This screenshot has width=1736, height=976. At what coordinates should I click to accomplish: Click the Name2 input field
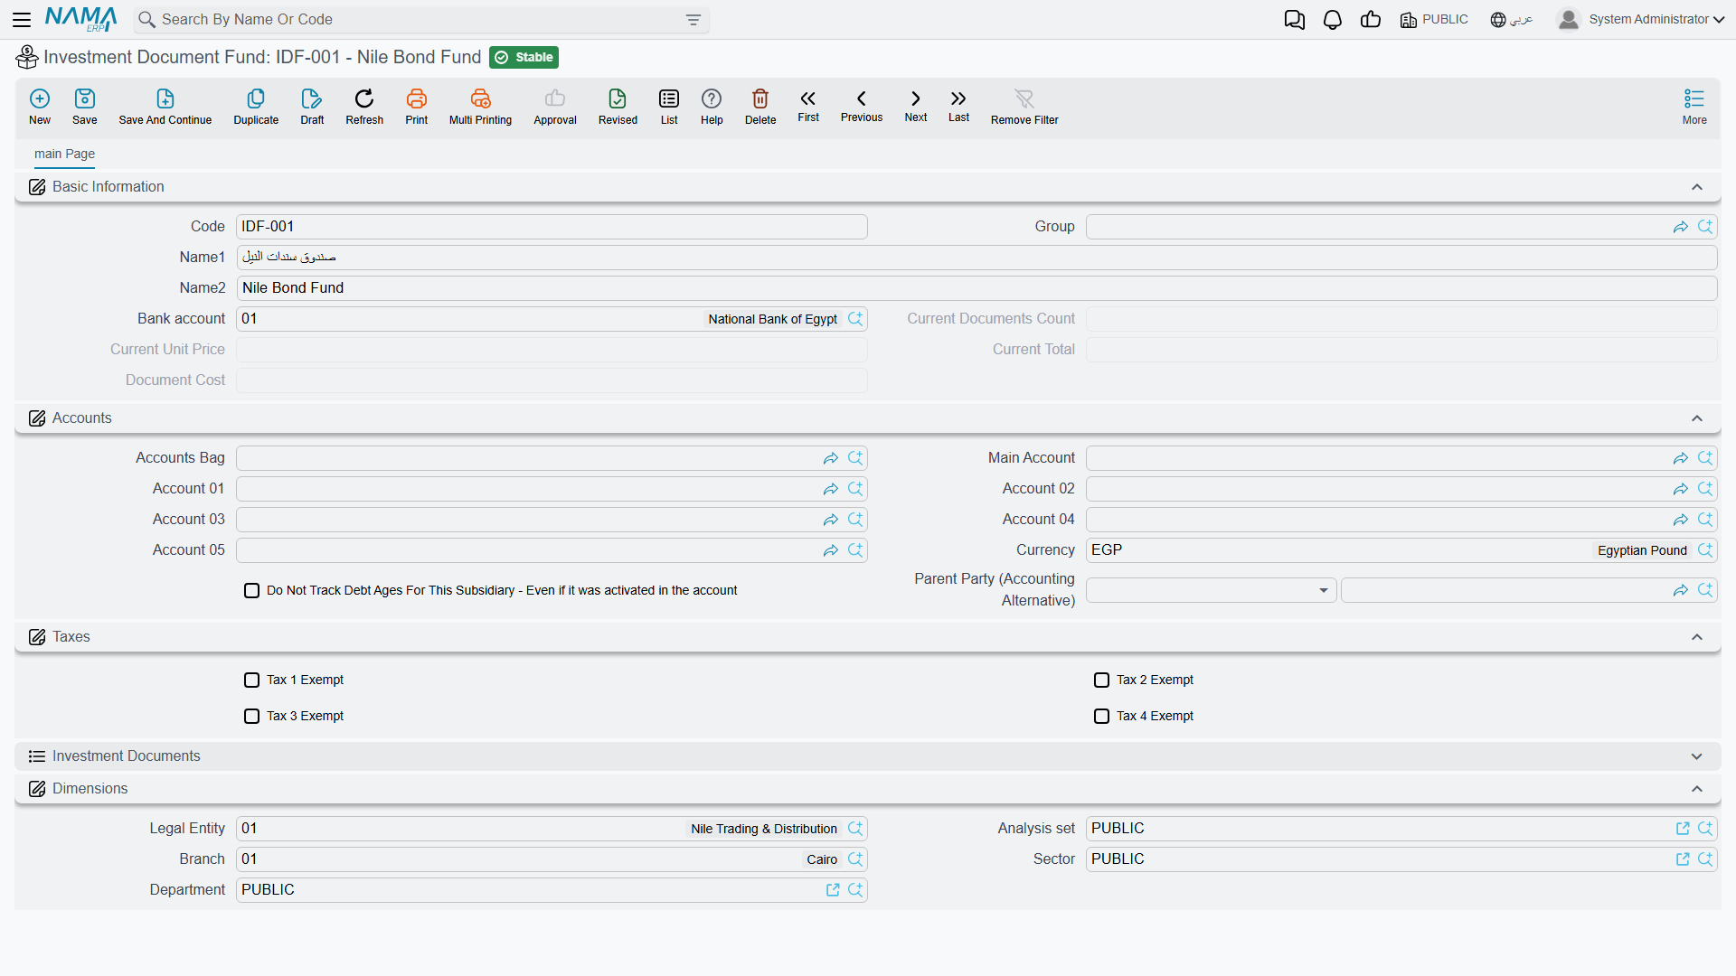pos(976,288)
